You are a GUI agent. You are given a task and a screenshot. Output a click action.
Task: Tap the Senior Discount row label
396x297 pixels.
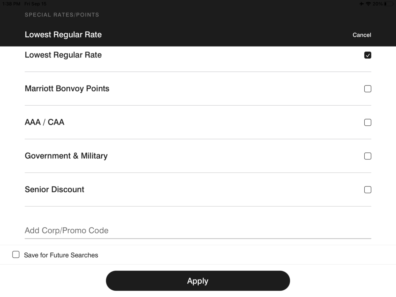coord(54,189)
